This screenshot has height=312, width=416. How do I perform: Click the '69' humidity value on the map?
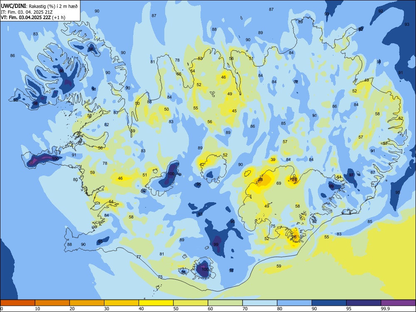tap(279, 183)
